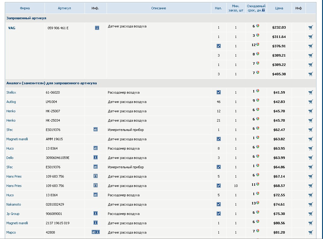Viewport: 323px width, 239px height.
Task: Add Nakamoto 0281002429 to the cart
Action: [311, 204]
